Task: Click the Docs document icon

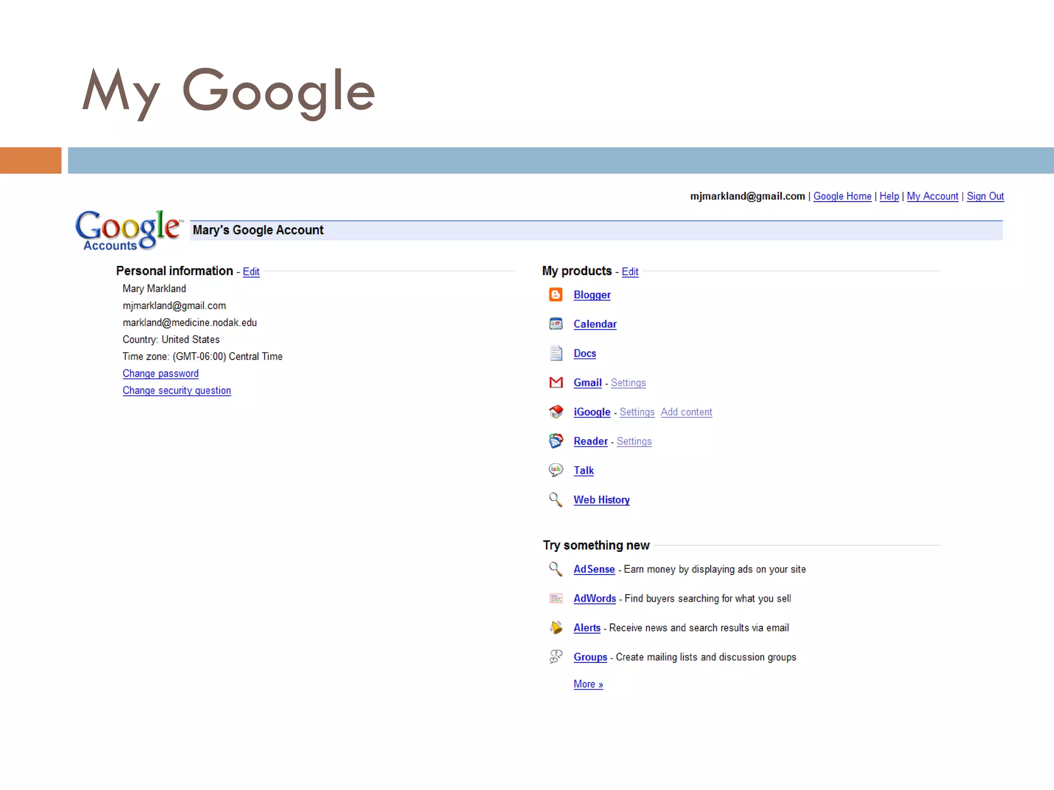Action: pyautogui.click(x=556, y=353)
